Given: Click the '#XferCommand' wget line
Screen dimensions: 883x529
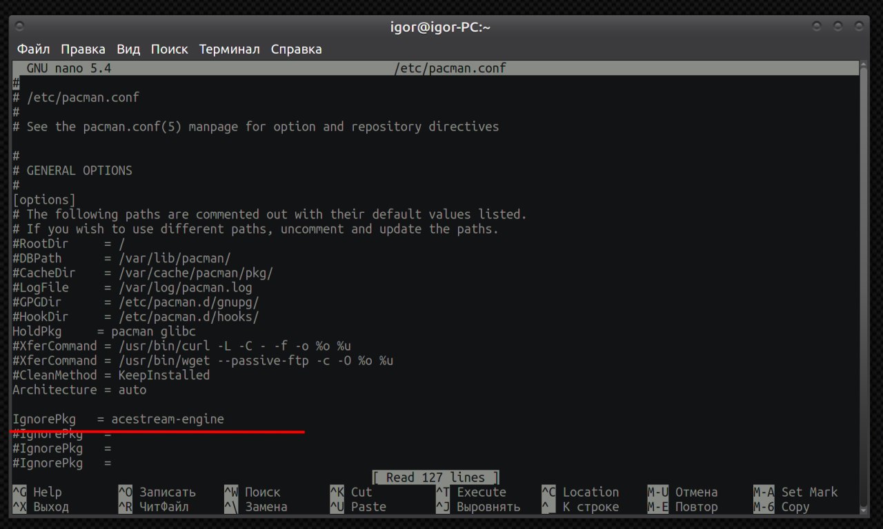Looking at the screenshot, I should (x=203, y=360).
